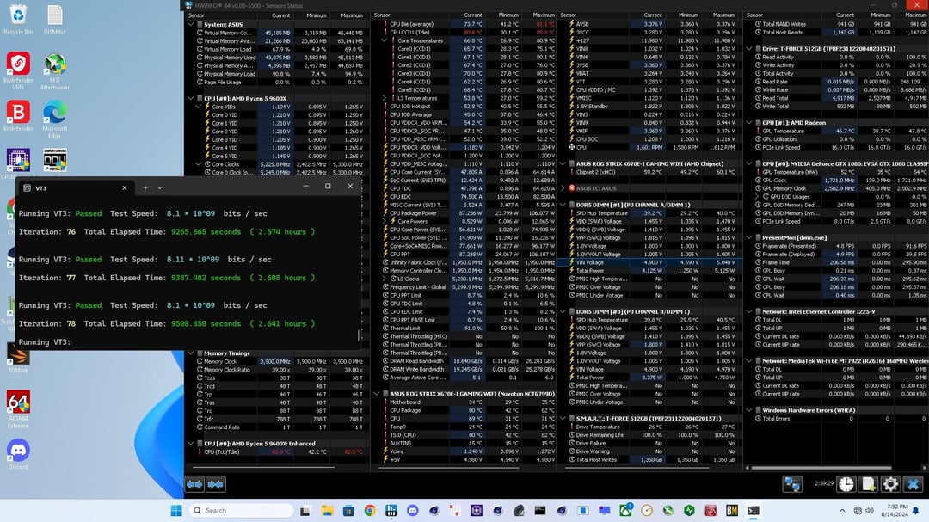Viewport: 929px width, 522px height.
Task: Click the blue X button in HWiNFO toolbar
Action: [913, 484]
